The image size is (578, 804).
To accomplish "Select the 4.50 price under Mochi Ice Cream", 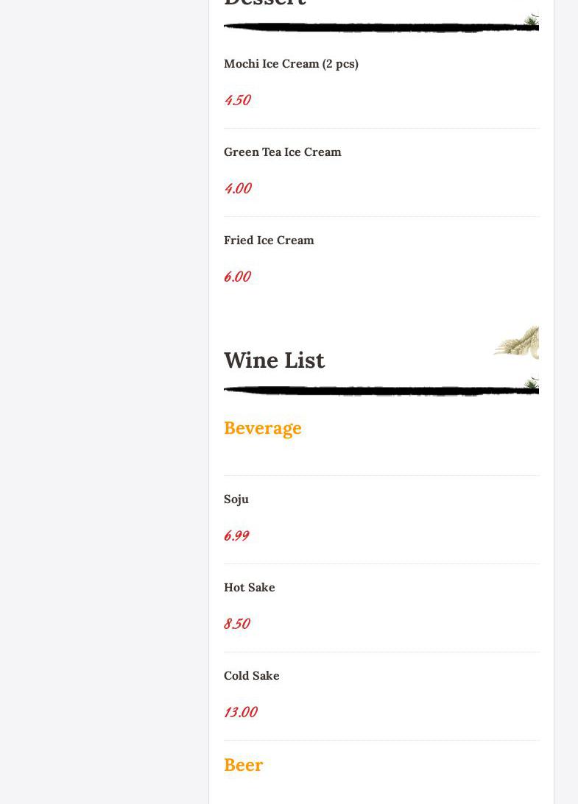I will point(237,100).
